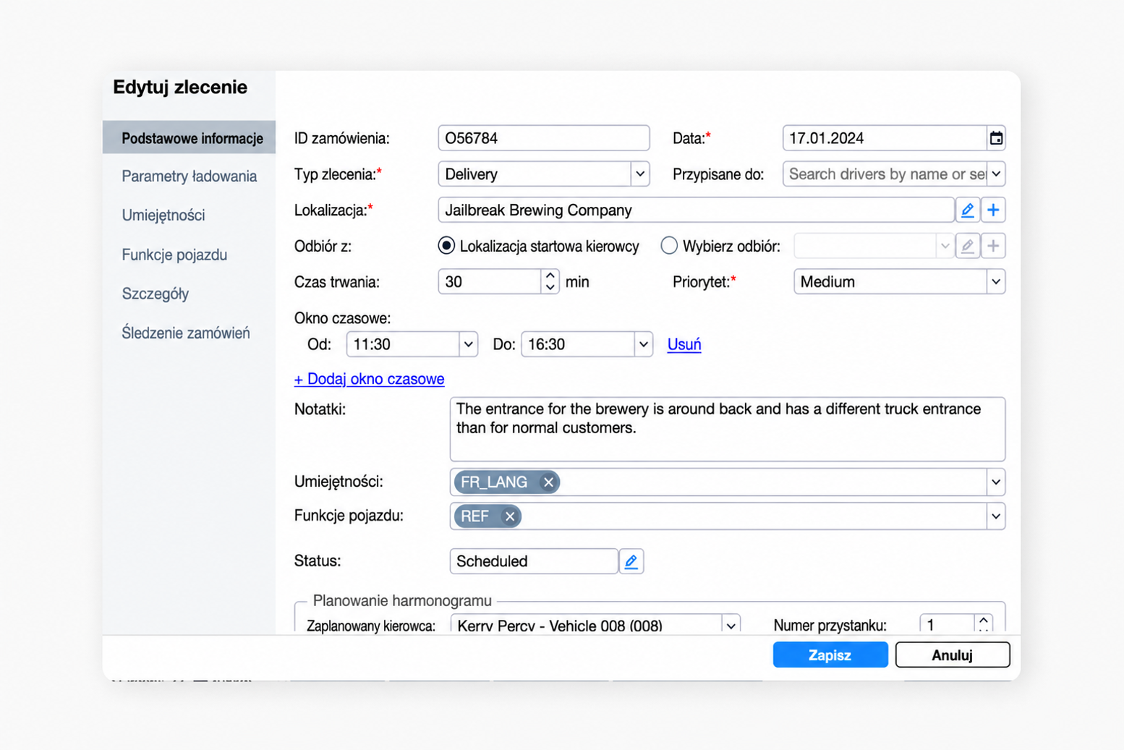Open the Wybierz odbiór pickup dropdown
The width and height of the screenshot is (1124, 750).
[944, 246]
